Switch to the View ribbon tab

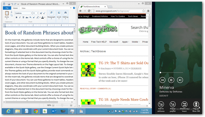pos(23,8)
